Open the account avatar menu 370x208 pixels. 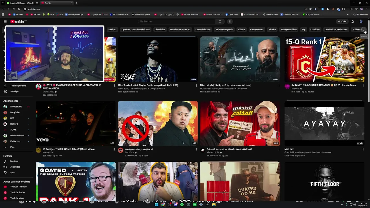(x=361, y=21)
